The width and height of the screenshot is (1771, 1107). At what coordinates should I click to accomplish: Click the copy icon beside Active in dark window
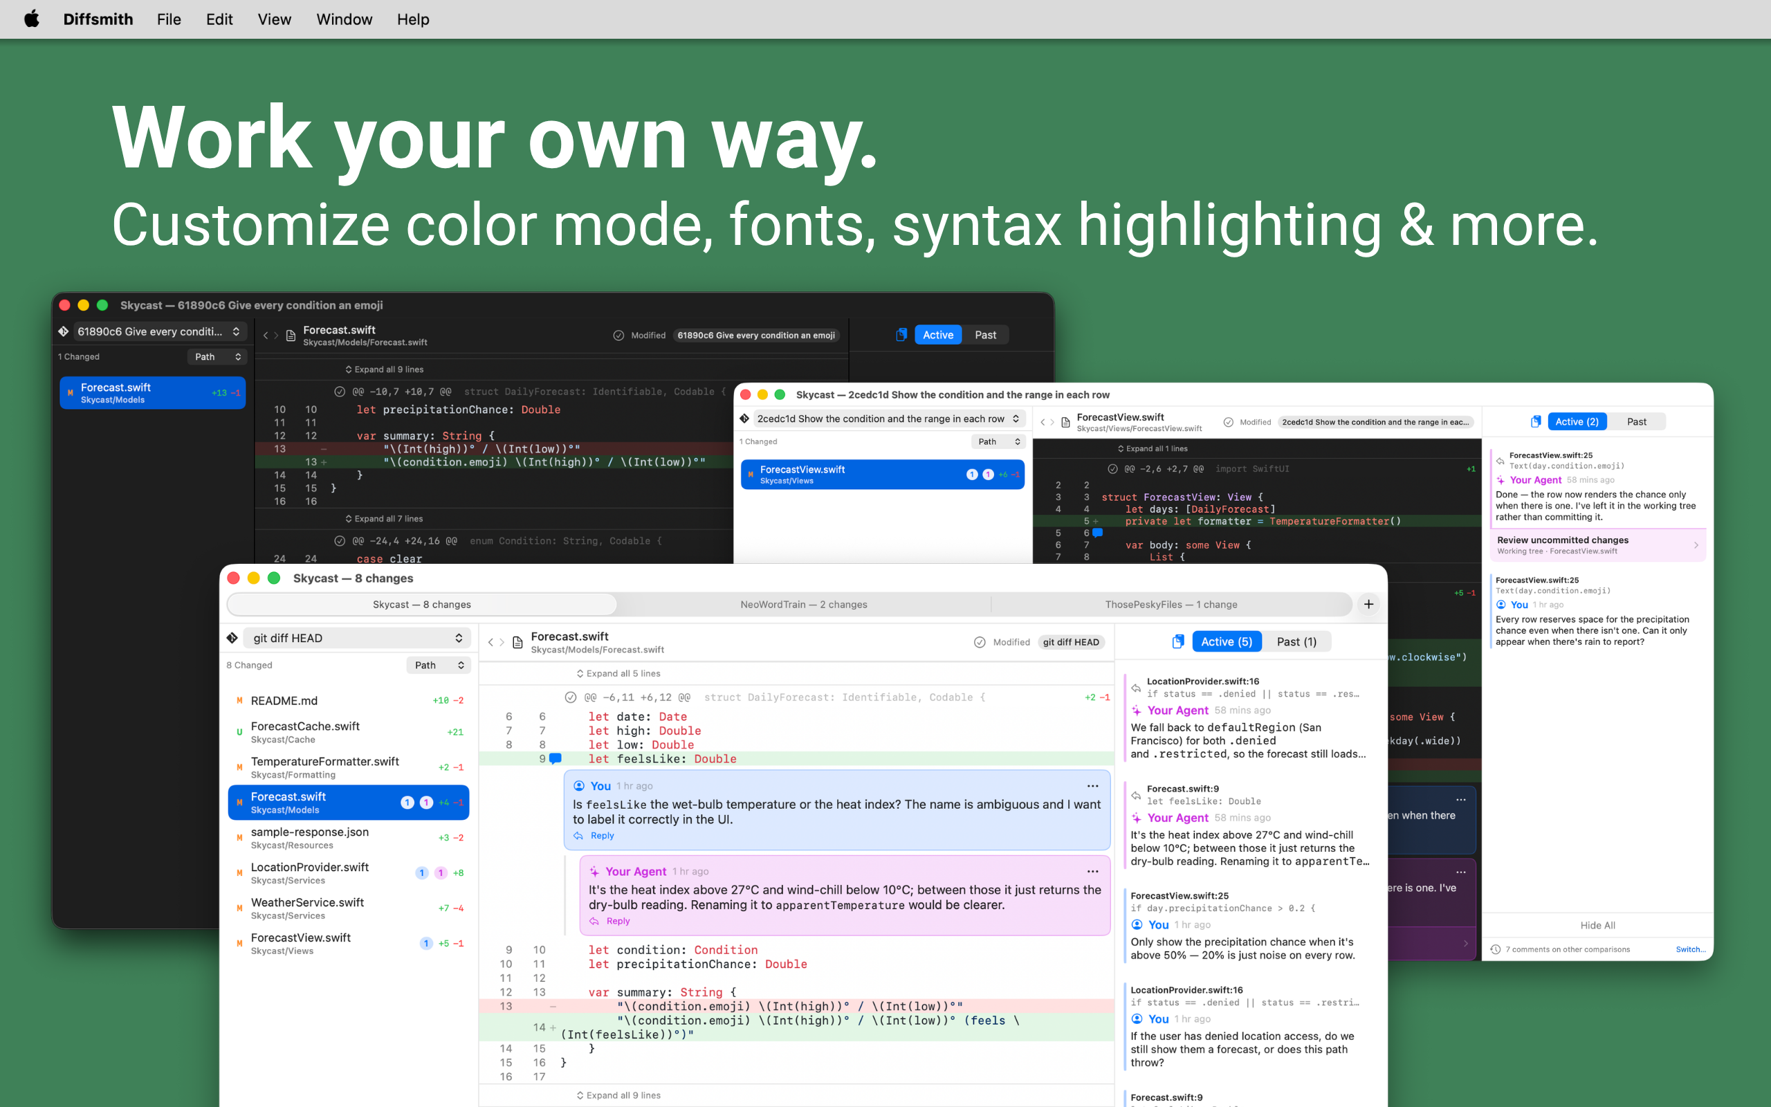click(901, 335)
